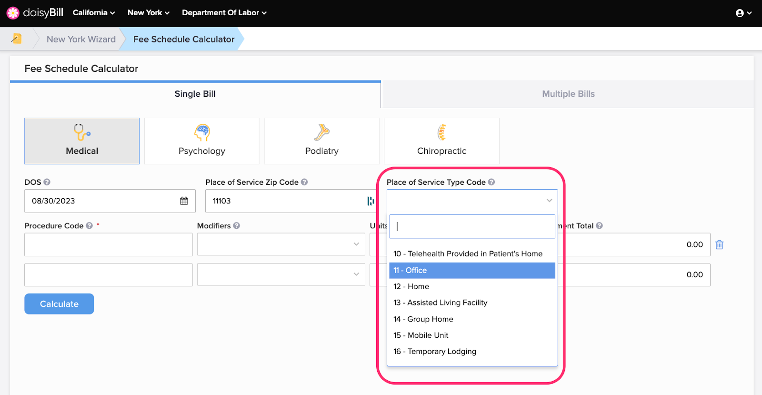Image resolution: width=762 pixels, height=395 pixels.
Task: Click the Place of Service Type Code help icon
Action: click(491, 182)
